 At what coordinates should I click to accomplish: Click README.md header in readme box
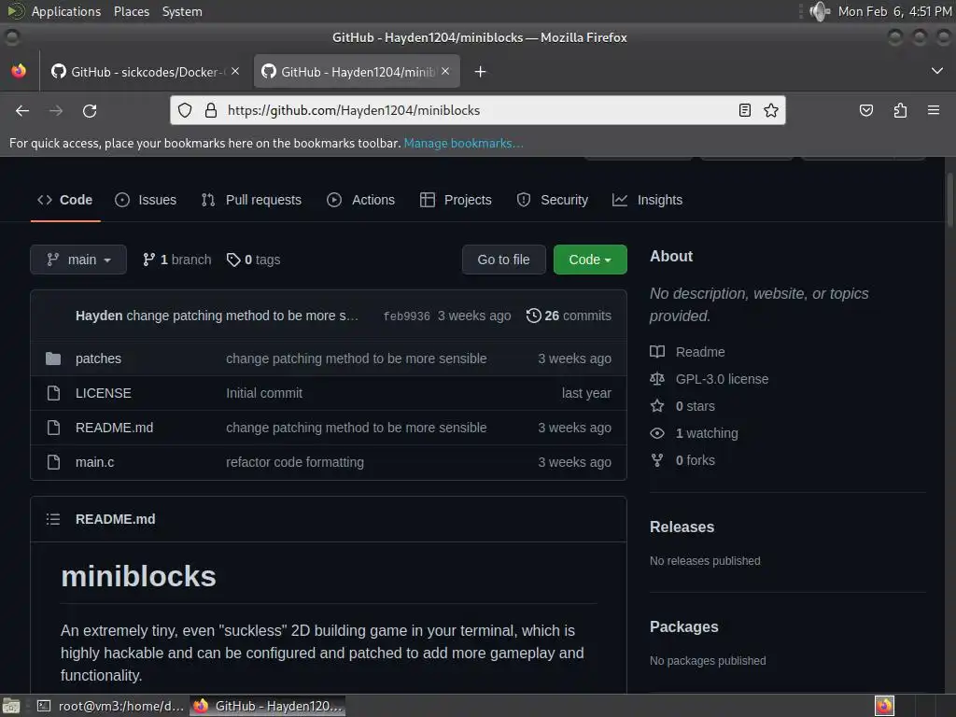[x=115, y=519]
